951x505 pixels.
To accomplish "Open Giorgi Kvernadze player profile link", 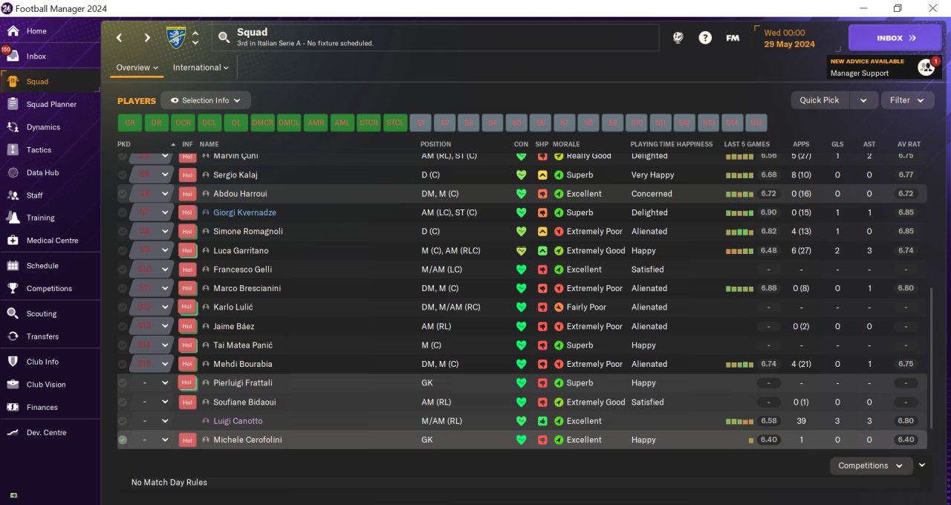I will click(x=244, y=212).
